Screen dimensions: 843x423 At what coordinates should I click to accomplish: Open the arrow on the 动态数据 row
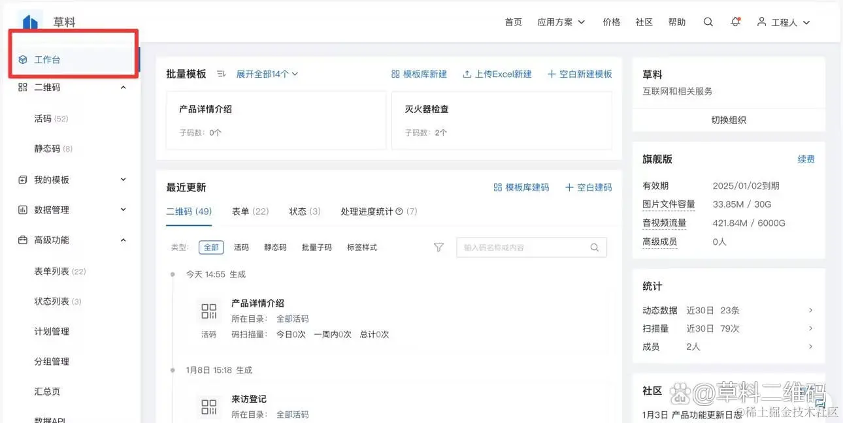[x=810, y=310]
